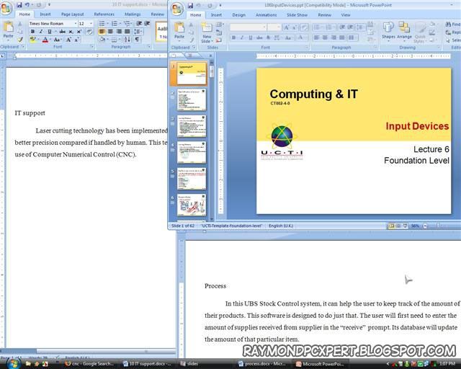Image resolution: width=461 pixels, height=369 pixels.
Task: Toggle justify alignment in Word
Action: pos(127,32)
